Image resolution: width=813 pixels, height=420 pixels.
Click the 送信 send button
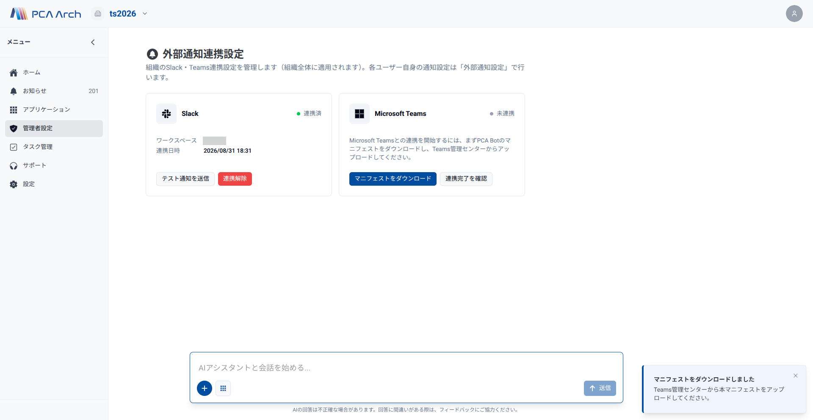600,388
